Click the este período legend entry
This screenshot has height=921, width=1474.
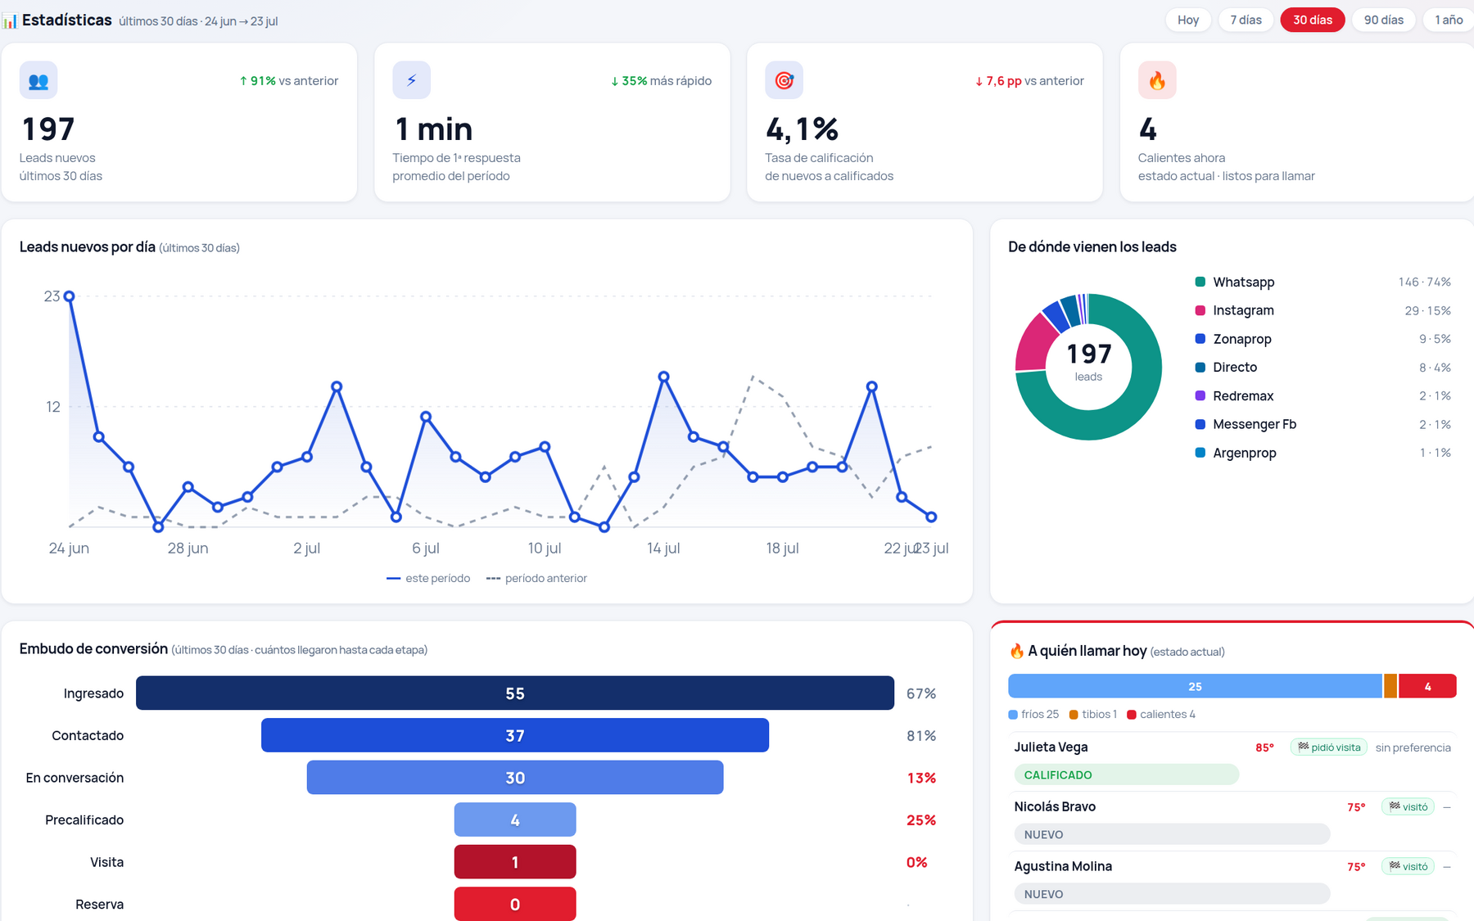[428, 579]
